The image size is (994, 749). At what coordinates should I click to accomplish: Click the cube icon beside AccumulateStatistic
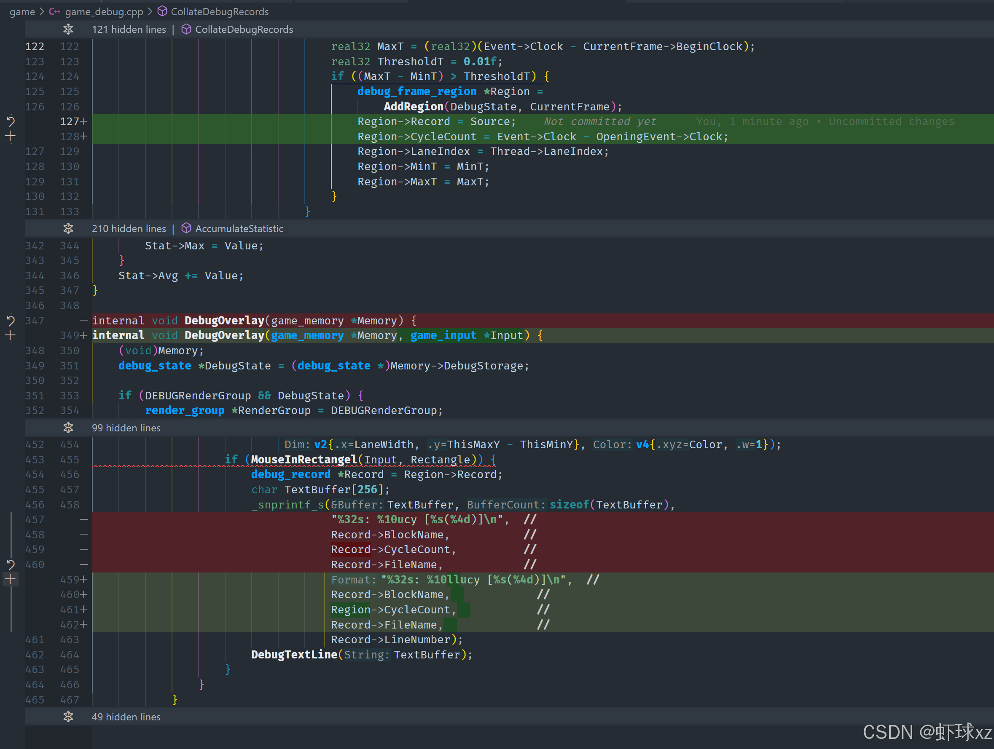tap(186, 229)
